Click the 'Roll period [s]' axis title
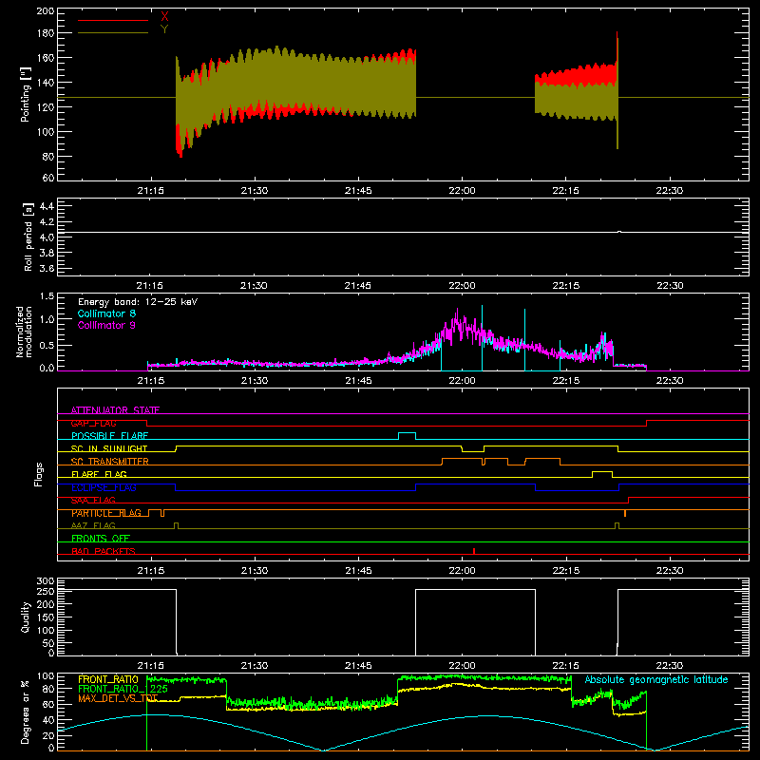This screenshot has width=760, height=760. 28,237
